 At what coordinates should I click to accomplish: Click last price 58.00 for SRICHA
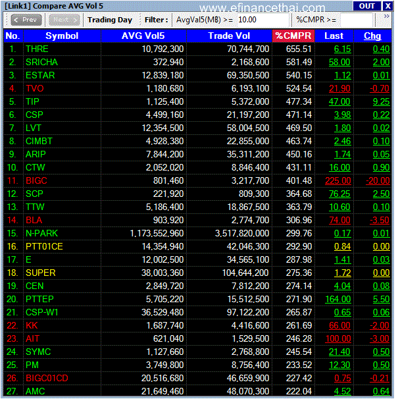(339, 62)
